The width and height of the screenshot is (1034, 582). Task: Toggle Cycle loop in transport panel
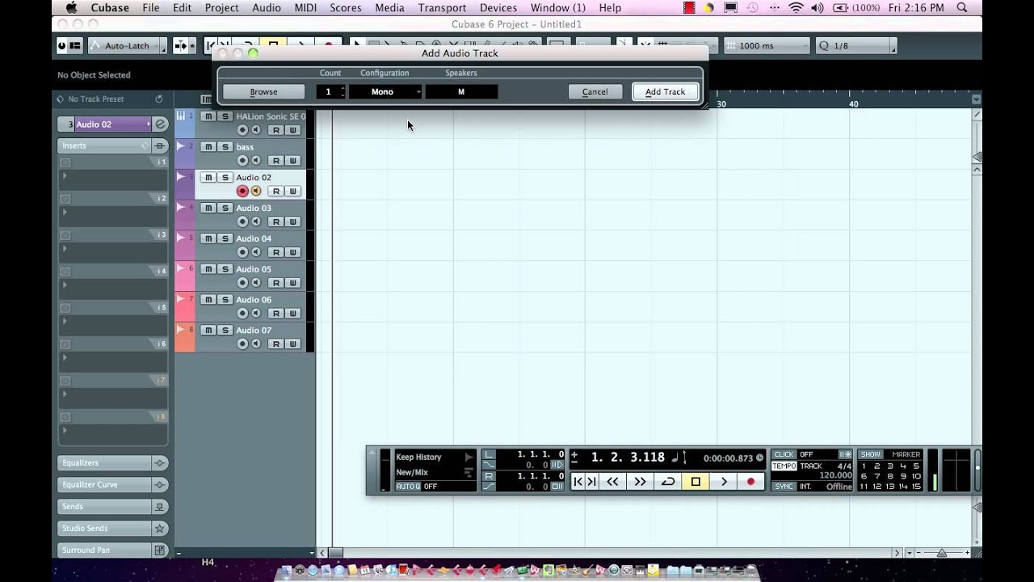[668, 482]
